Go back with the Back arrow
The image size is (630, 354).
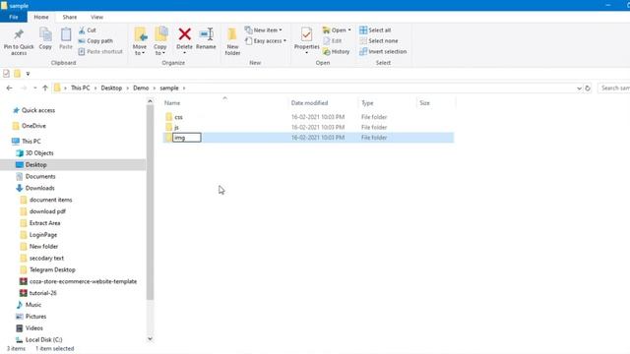[x=10, y=88]
